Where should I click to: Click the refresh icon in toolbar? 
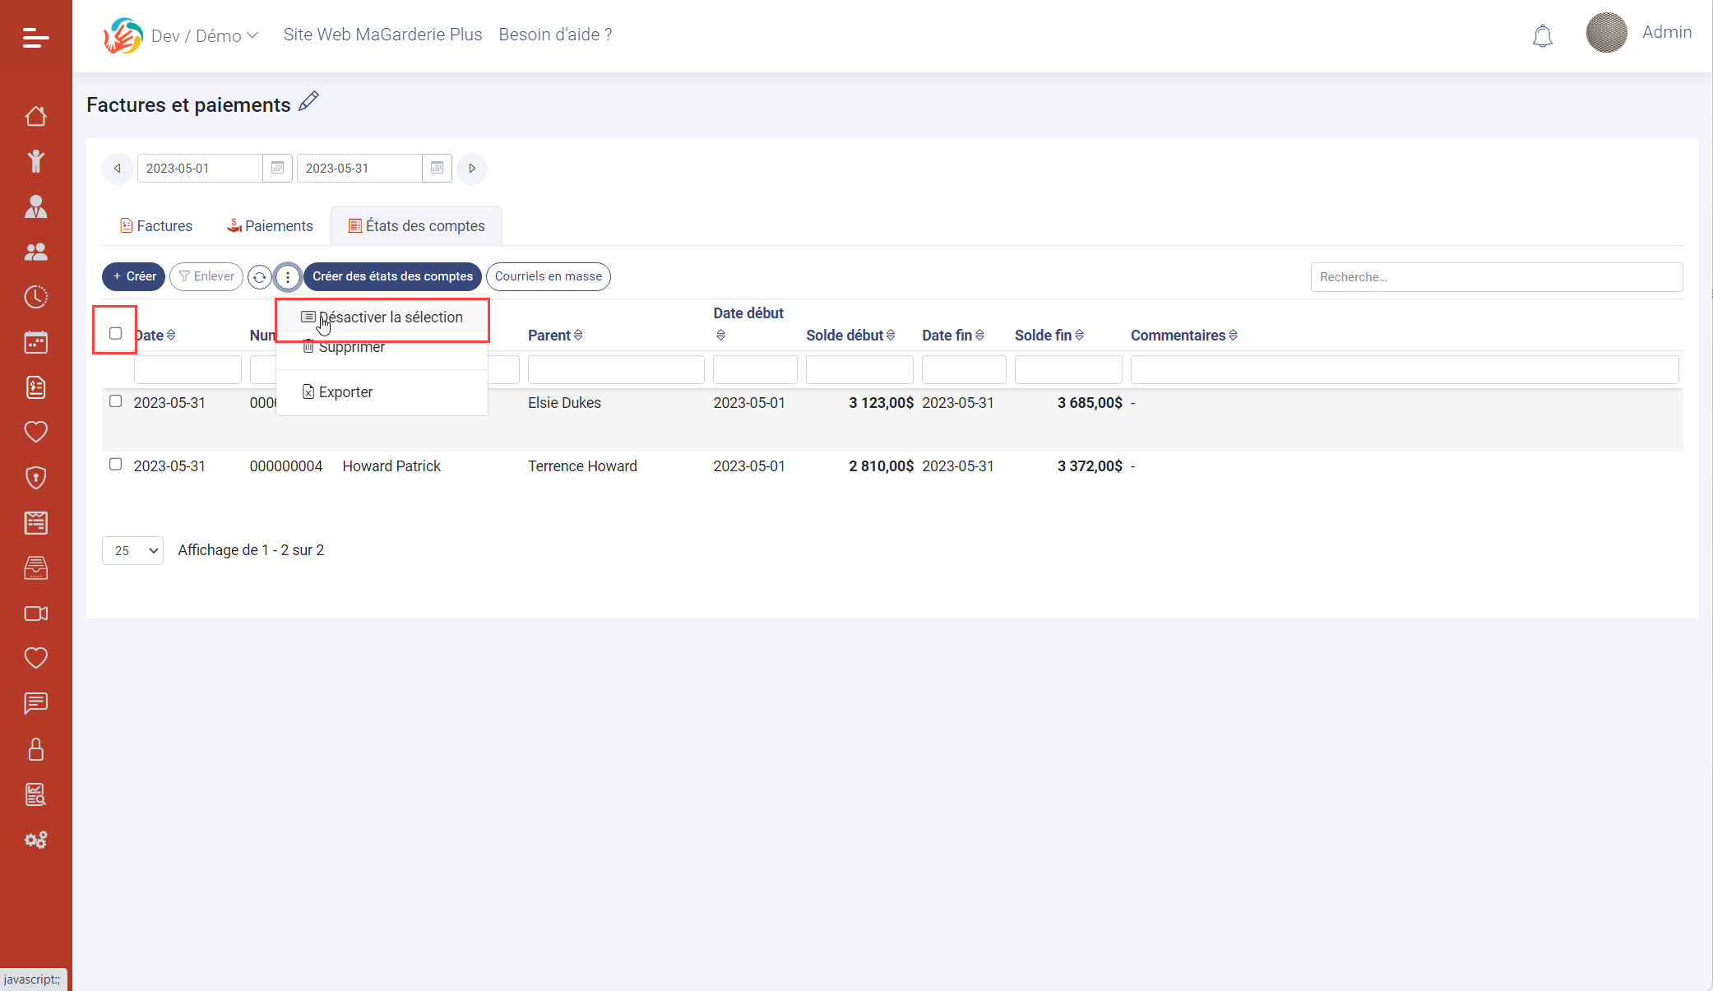(x=259, y=277)
